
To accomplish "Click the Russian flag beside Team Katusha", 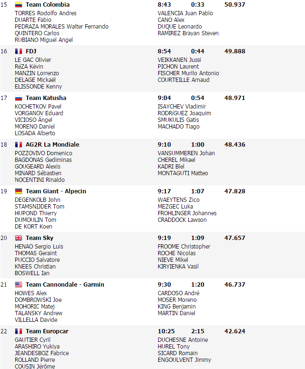I will 19,98.
